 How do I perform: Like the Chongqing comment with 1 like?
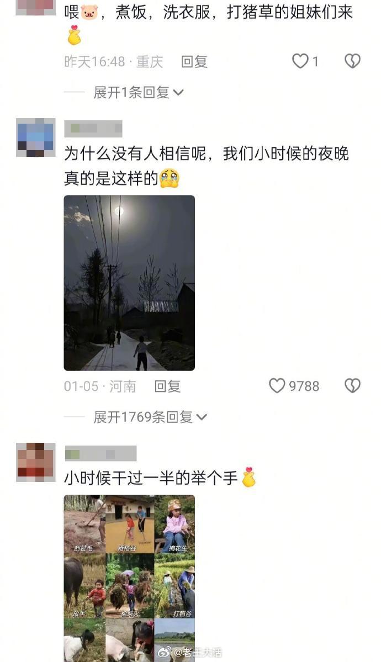[x=300, y=61]
